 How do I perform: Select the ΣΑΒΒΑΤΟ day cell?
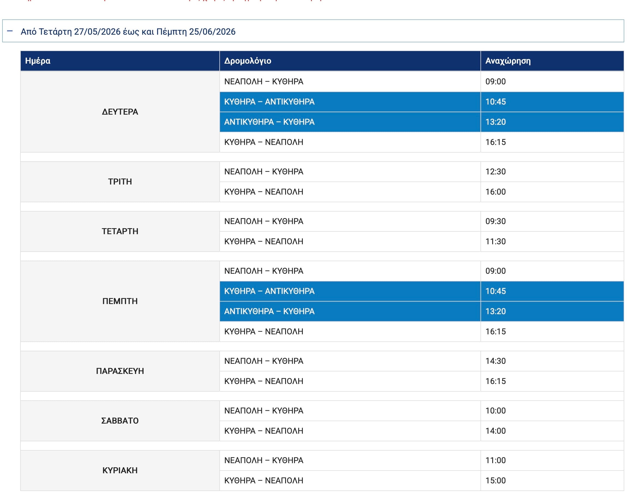(x=120, y=421)
